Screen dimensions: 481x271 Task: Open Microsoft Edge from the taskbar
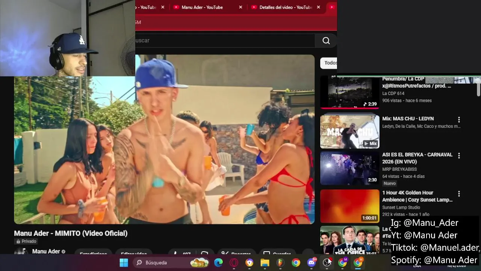coord(218,262)
